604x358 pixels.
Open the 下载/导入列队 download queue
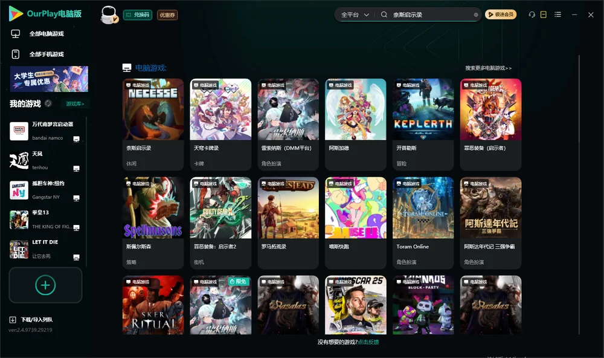37,319
